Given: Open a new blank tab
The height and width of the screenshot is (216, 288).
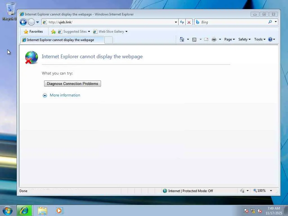Looking at the screenshot, I should 108,40.
